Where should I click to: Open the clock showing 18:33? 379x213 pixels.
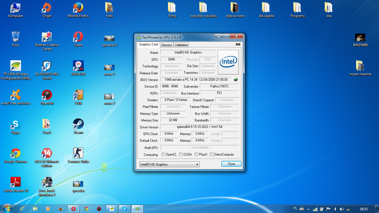[x=363, y=209]
